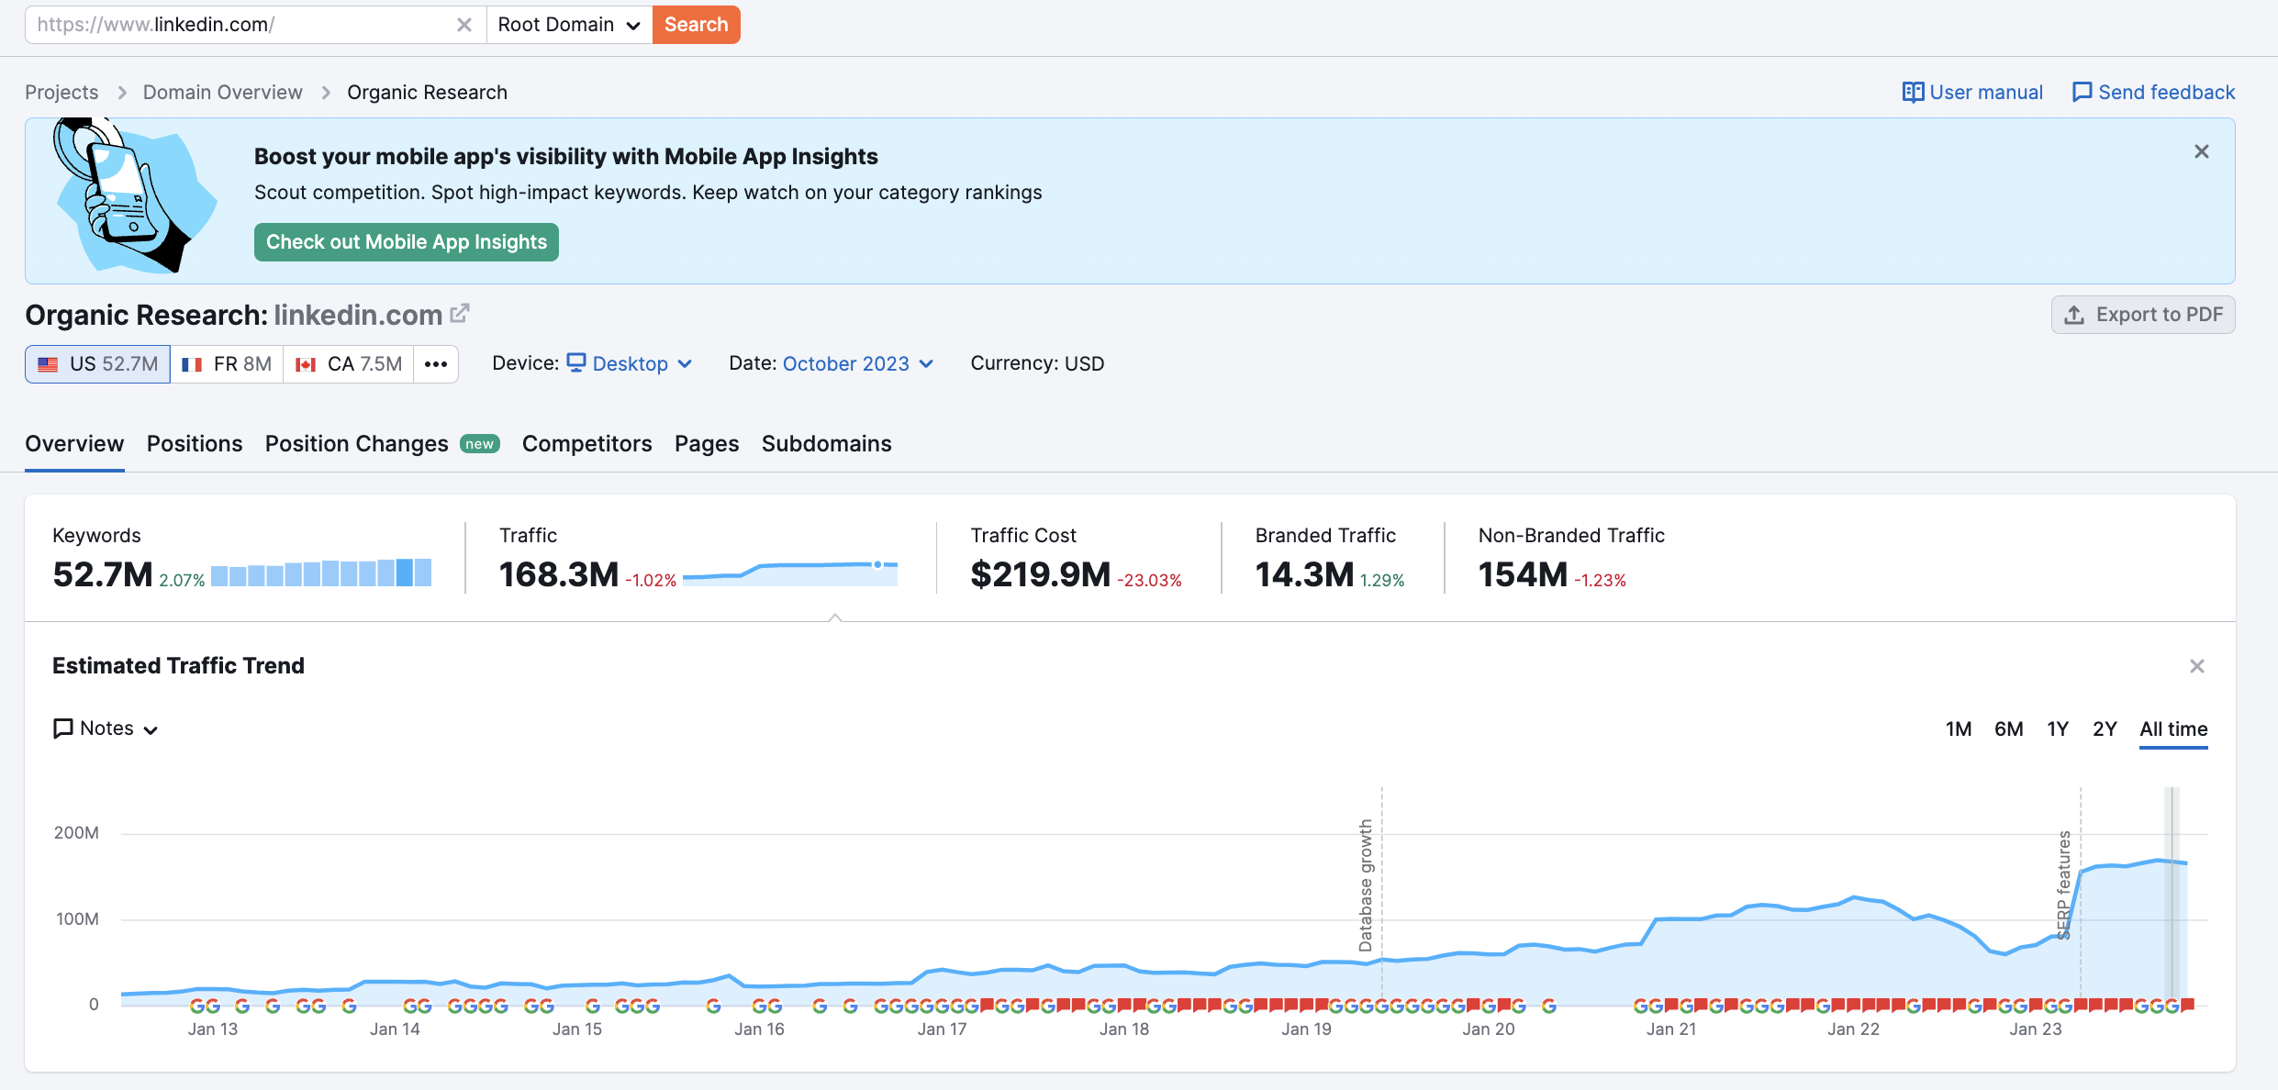Click the desktop device icon next to Device
Screen dimensions: 2278x1090
point(575,362)
